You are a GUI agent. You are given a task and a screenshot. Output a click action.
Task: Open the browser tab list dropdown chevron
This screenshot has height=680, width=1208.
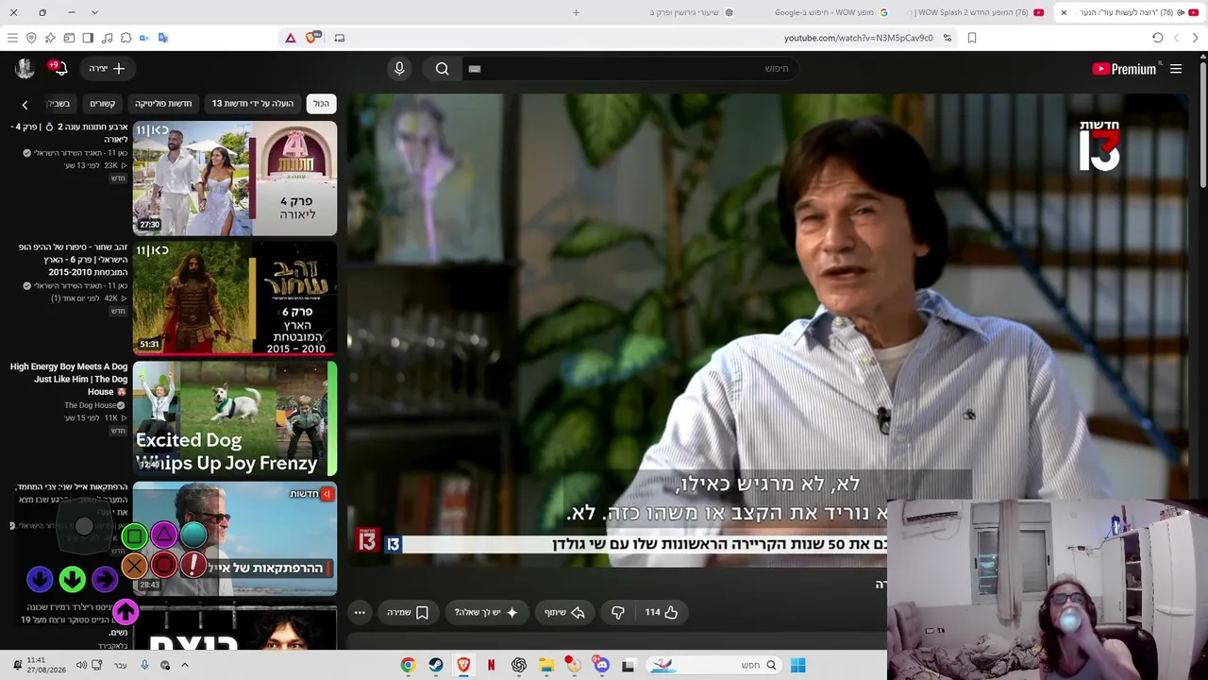pyautogui.click(x=94, y=12)
